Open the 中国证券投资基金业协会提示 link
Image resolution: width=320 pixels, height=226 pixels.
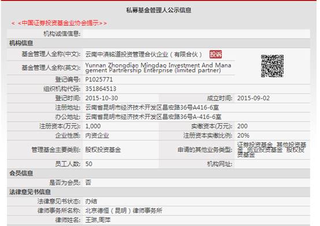(59, 23)
